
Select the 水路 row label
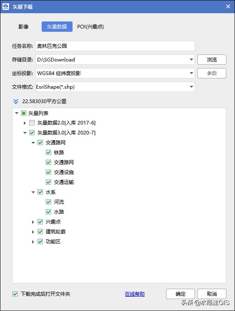59,212
